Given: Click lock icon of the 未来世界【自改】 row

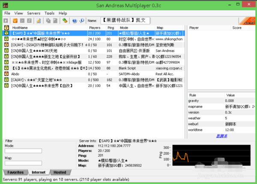Looking at the screenshot, I should (6, 86).
